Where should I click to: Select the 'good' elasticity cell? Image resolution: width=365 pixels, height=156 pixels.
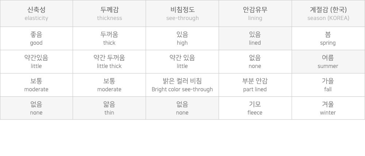[36, 39]
